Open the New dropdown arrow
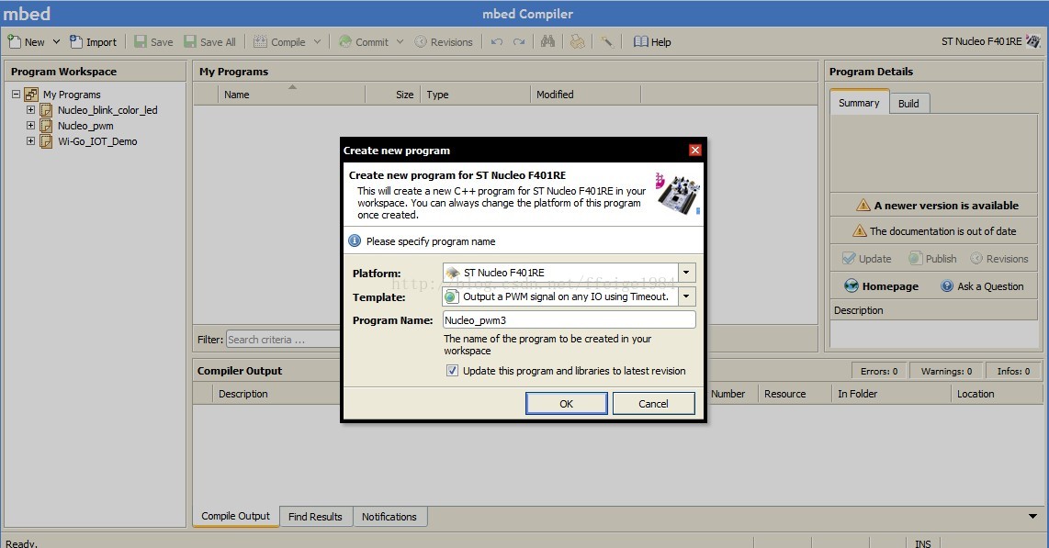This screenshot has width=1049, height=548. pyautogui.click(x=56, y=41)
